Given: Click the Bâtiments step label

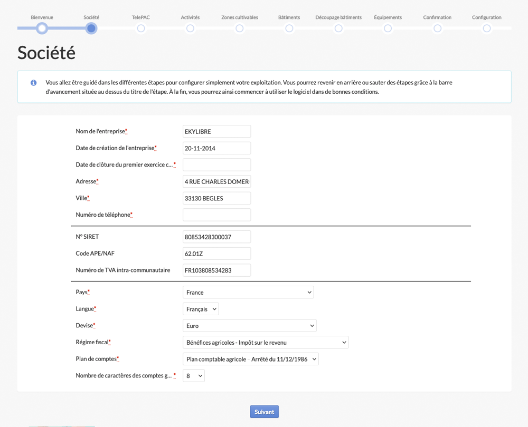Looking at the screenshot, I should pos(289,17).
